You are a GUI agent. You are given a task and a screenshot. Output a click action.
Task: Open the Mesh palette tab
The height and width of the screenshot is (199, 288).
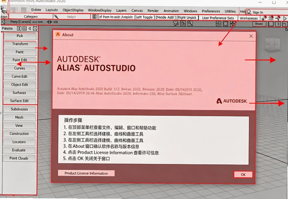(x=19, y=117)
